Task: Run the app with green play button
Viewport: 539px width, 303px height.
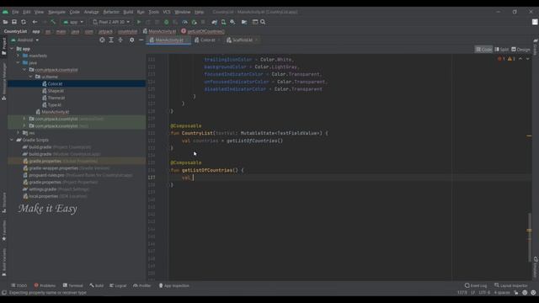Action: point(139,22)
